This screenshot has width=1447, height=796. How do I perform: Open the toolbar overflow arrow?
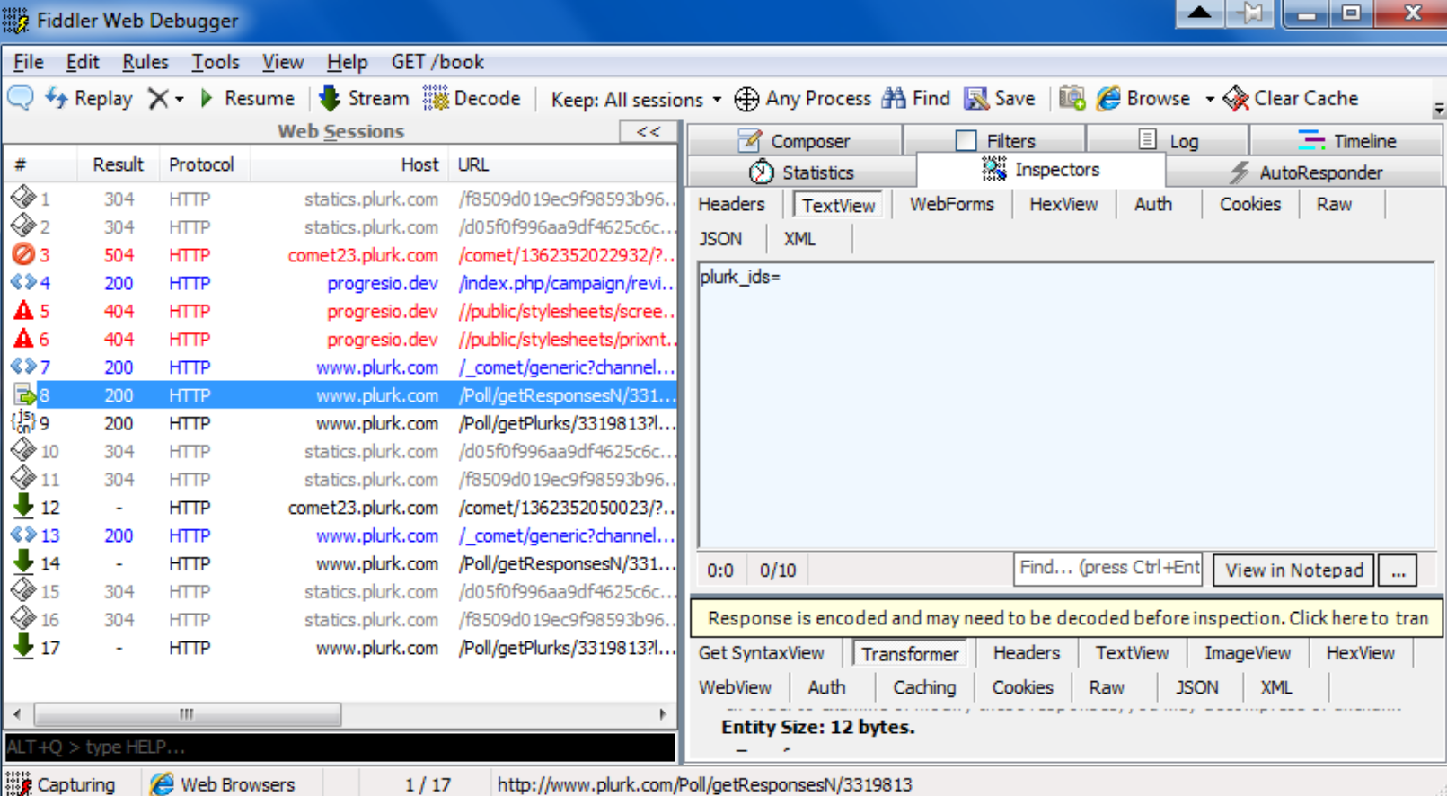pyautogui.click(x=1439, y=110)
